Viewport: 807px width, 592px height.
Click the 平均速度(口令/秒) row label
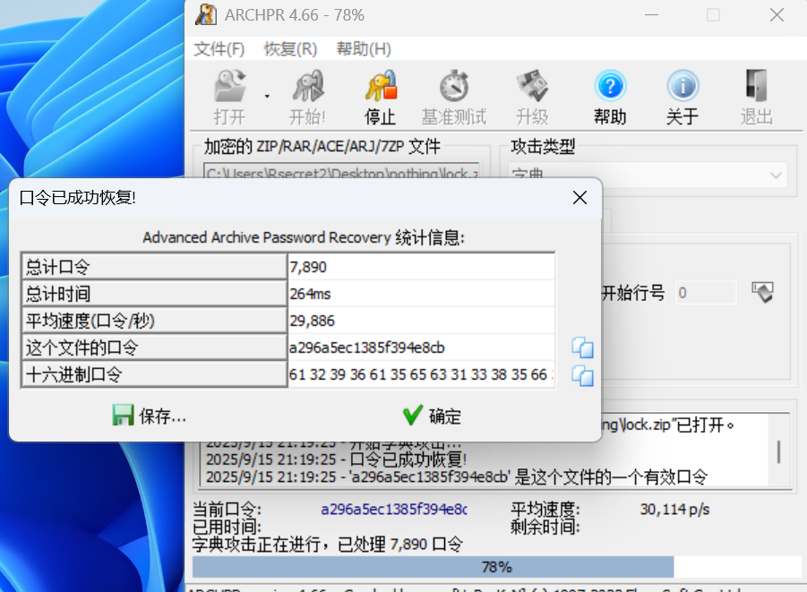coord(154,321)
